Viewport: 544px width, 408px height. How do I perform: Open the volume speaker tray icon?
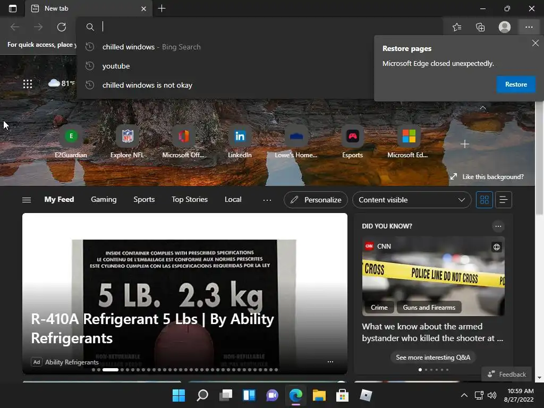(x=491, y=395)
